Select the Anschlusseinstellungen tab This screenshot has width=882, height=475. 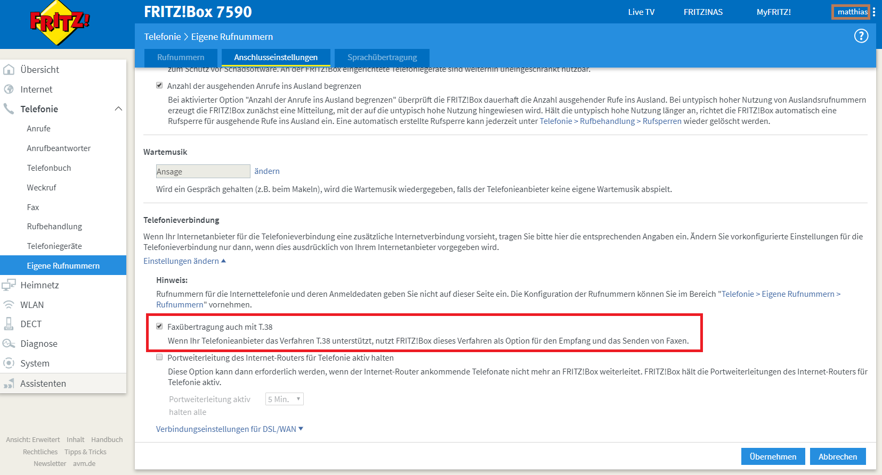coord(276,57)
